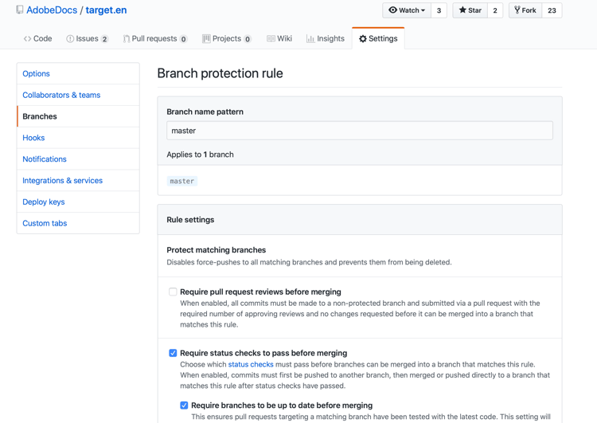The height and width of the screenshot is (423, 597).
Task: Open the Watch dropdown
Action: point(407,10)
